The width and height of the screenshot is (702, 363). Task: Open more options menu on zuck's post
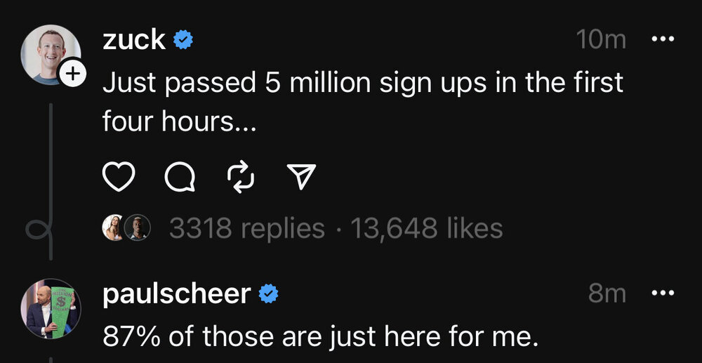tap(662, 39)
